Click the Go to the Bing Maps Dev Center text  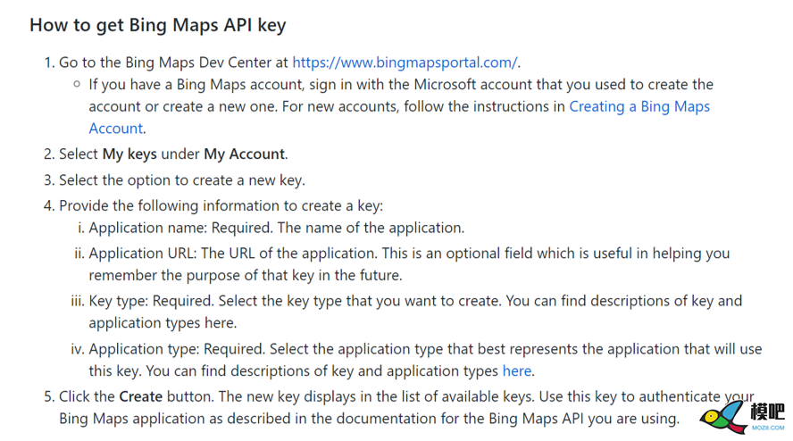173,62
